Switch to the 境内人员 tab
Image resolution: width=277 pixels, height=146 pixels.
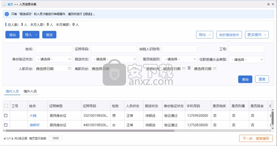pos(12,92)
